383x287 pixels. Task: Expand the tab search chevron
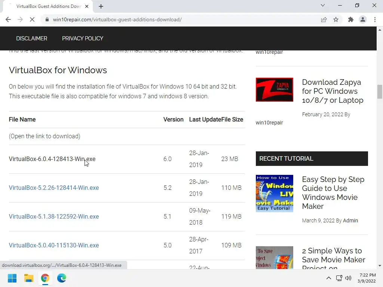323,5
